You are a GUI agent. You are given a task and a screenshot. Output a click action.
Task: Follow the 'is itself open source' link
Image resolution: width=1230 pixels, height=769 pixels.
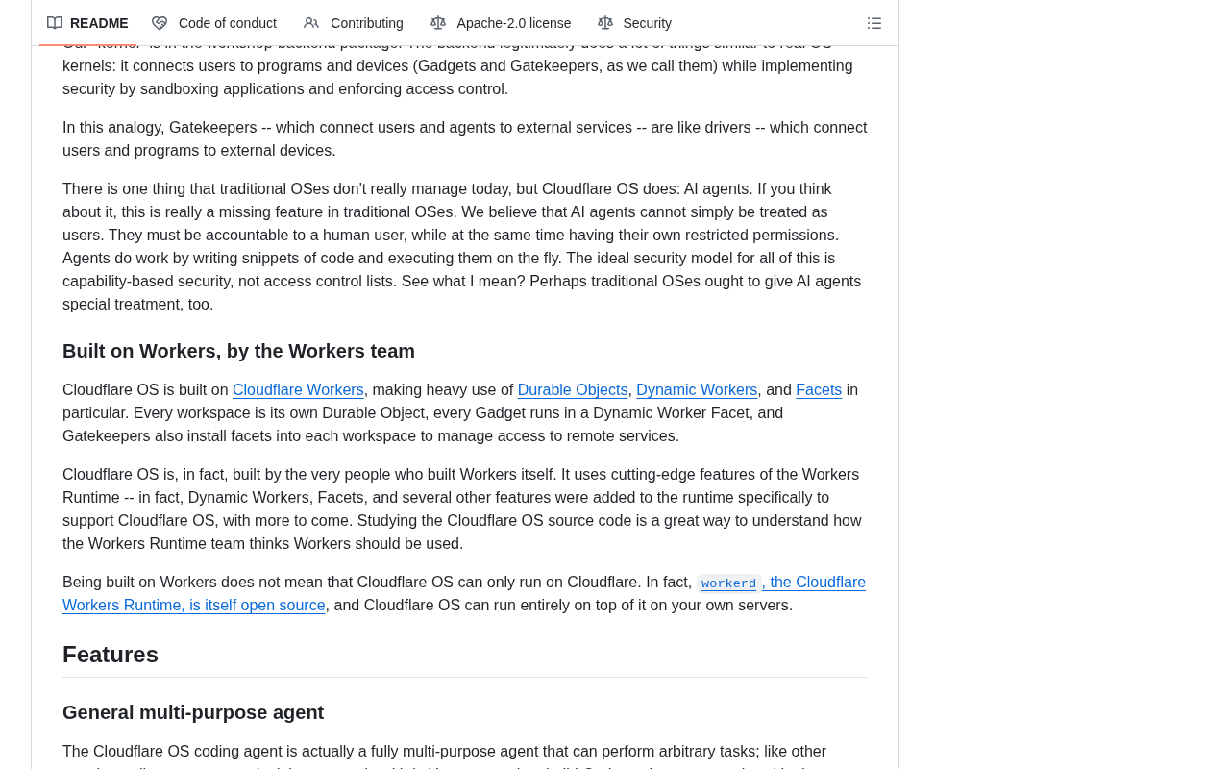(258, 606)
